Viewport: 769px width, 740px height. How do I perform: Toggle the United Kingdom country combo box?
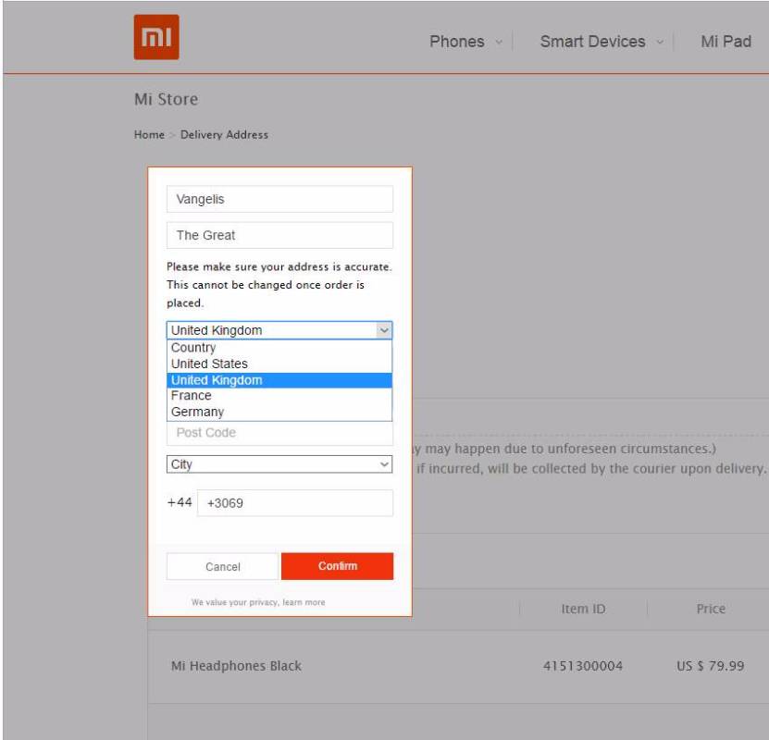click(x=279, y=330)
